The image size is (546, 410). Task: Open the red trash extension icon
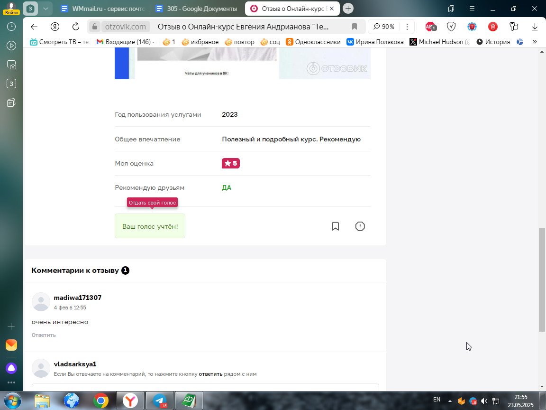pos(493,27)
